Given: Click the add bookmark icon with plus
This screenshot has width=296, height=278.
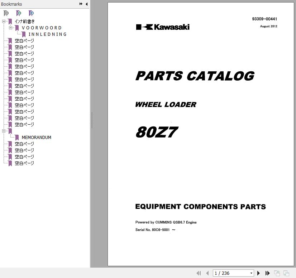Looking at the screenshot, I should point(19,13).
